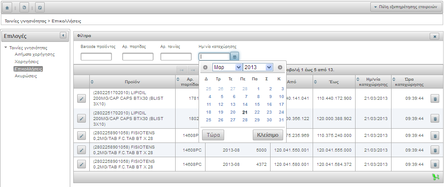This screenshot has width=444, height=187.
Task: Collapse the Επιλογές side panel arrow
Action: tap(63, 35)
